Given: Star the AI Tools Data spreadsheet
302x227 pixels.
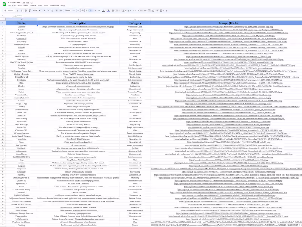Looking at the screenshot, I should [24, 3].
